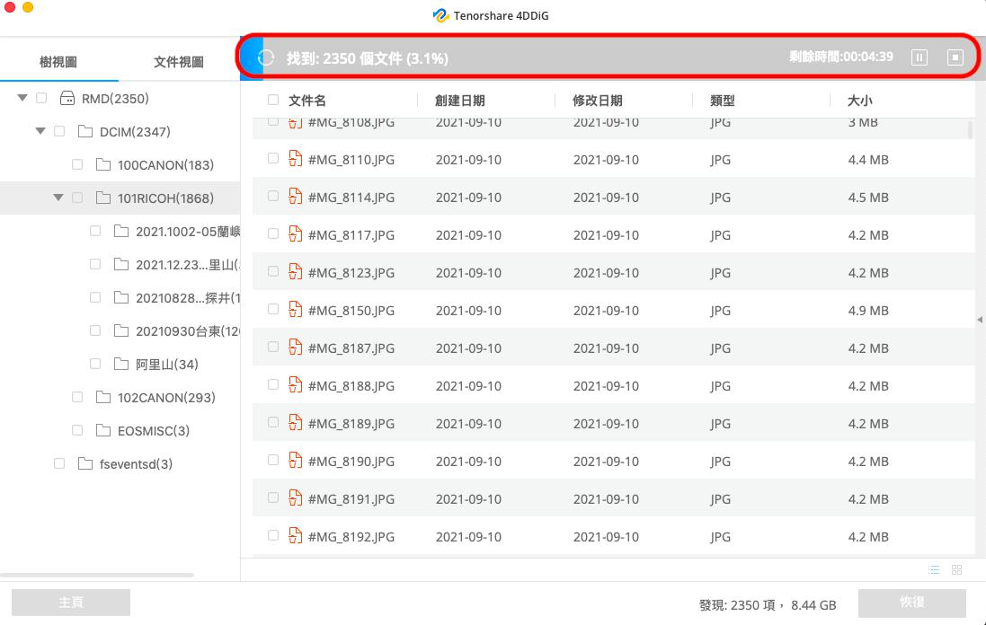986x625 pixels.
Task: Click the fseventsd folder icon
Action: click(x=85, y=463)
